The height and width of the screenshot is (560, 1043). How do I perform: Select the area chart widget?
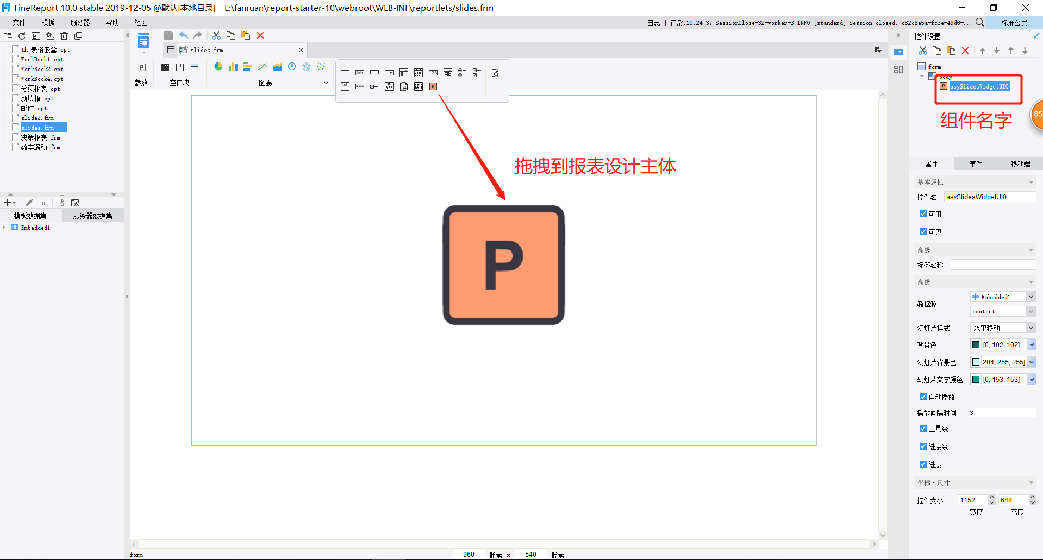(x=277, y=66)
